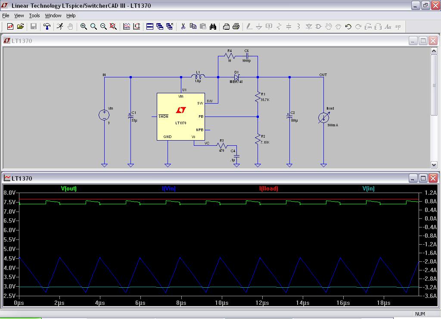441x319 pixels.
Task: Select the Text Aa tool
Action: (x=388, y=26)
